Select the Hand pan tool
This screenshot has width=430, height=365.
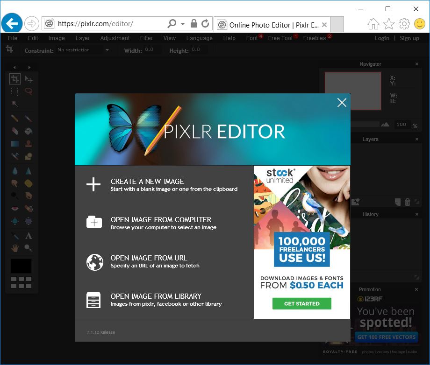pos(15,248)
